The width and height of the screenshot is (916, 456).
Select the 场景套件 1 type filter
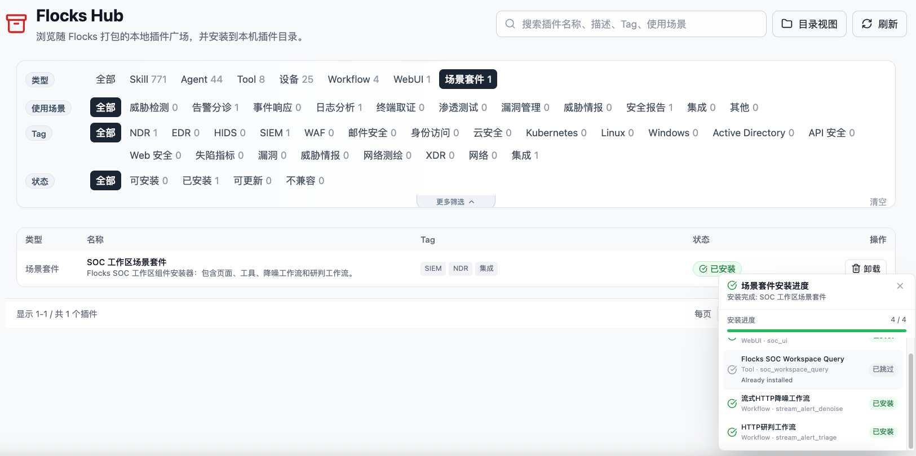[x=468, y=79]
